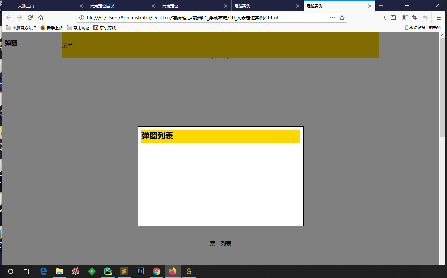Click the bookmark star in address bar

(x=342, y=18)
